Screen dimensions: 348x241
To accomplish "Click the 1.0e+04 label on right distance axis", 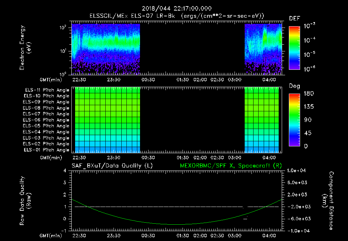I will [297, 171].
